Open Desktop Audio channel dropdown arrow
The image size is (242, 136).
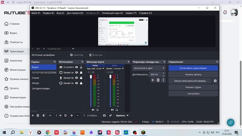click(103, 69)
